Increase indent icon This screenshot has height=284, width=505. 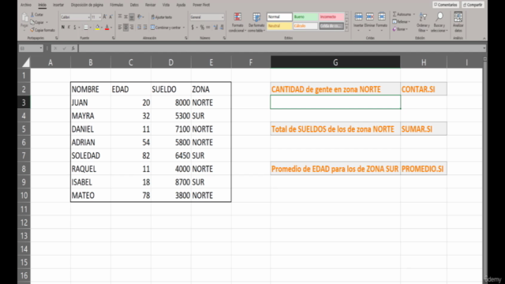[x=145, y=28]
